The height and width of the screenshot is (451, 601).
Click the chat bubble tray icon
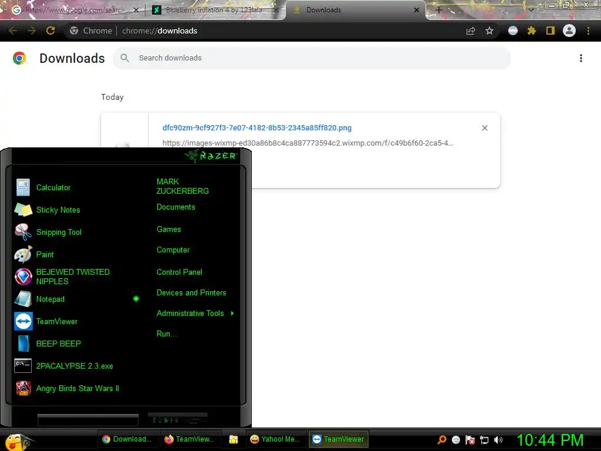point(455,440)
